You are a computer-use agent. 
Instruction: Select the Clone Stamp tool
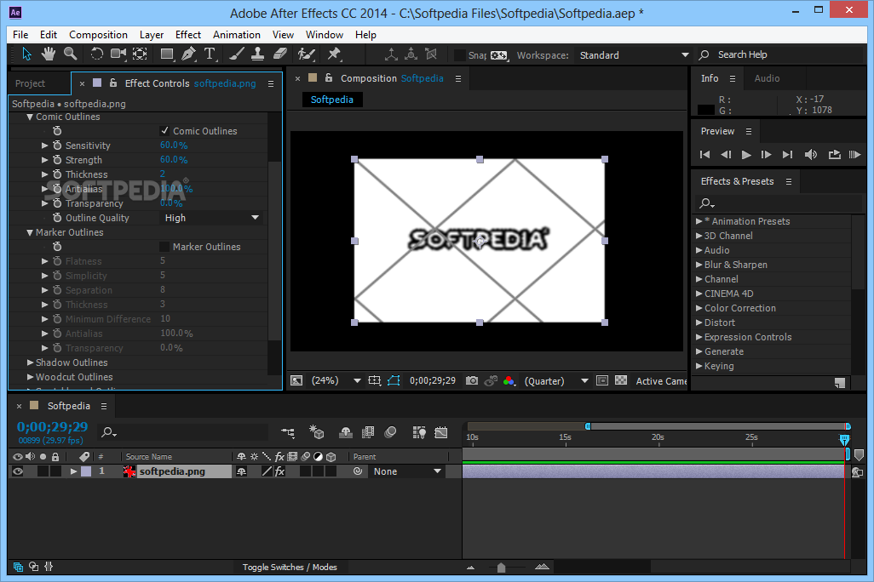coord(257,54)
